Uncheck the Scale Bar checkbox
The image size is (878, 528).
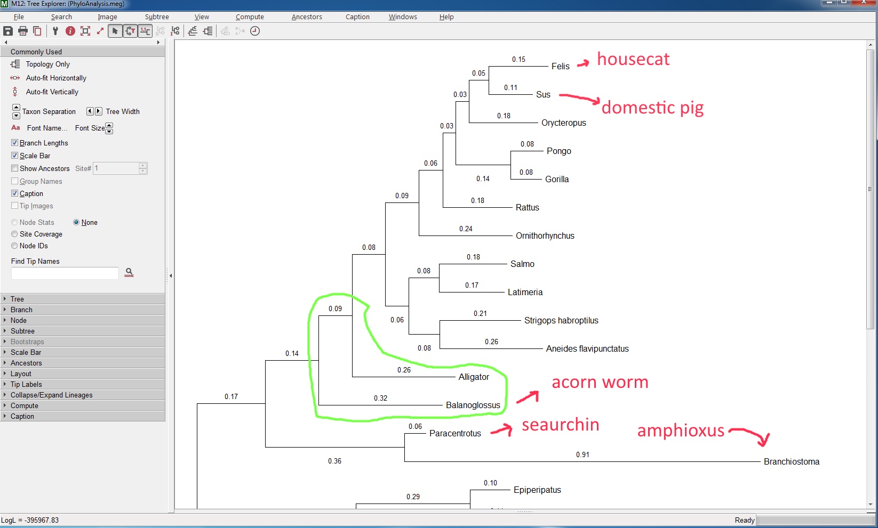[14, 156]
